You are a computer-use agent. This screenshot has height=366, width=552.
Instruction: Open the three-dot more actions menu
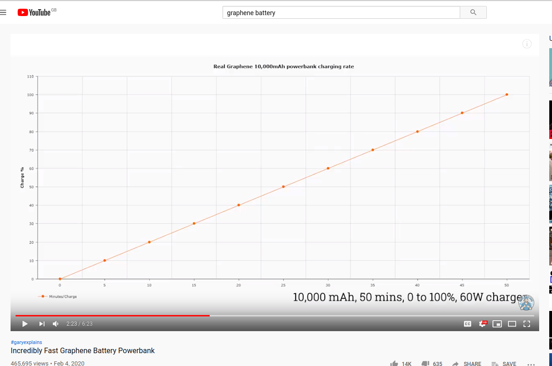pos(531,363)
